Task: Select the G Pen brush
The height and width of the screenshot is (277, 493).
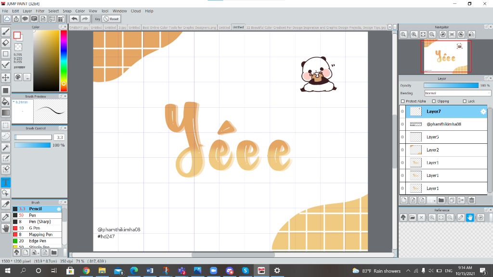Action: pyautogui.click(x=37, y=228)
